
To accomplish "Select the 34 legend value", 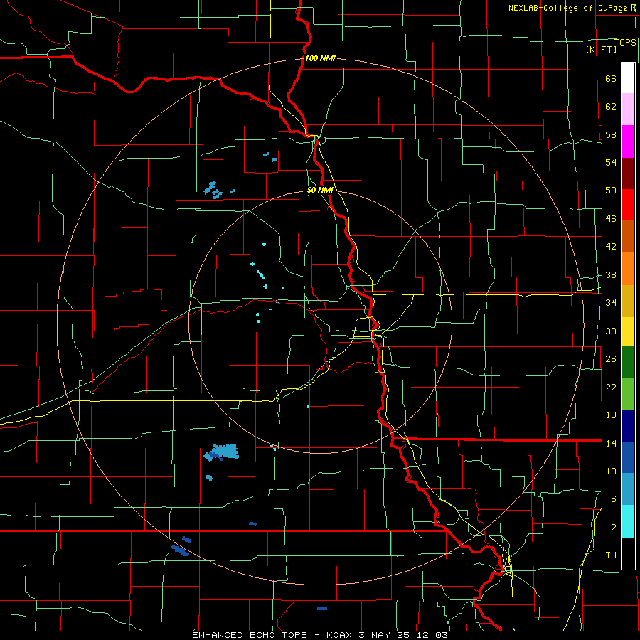I will pyautogui.click(x=611, y=303).
